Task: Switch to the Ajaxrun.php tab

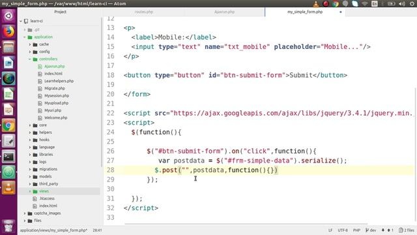Action: [x=224, y=12]
